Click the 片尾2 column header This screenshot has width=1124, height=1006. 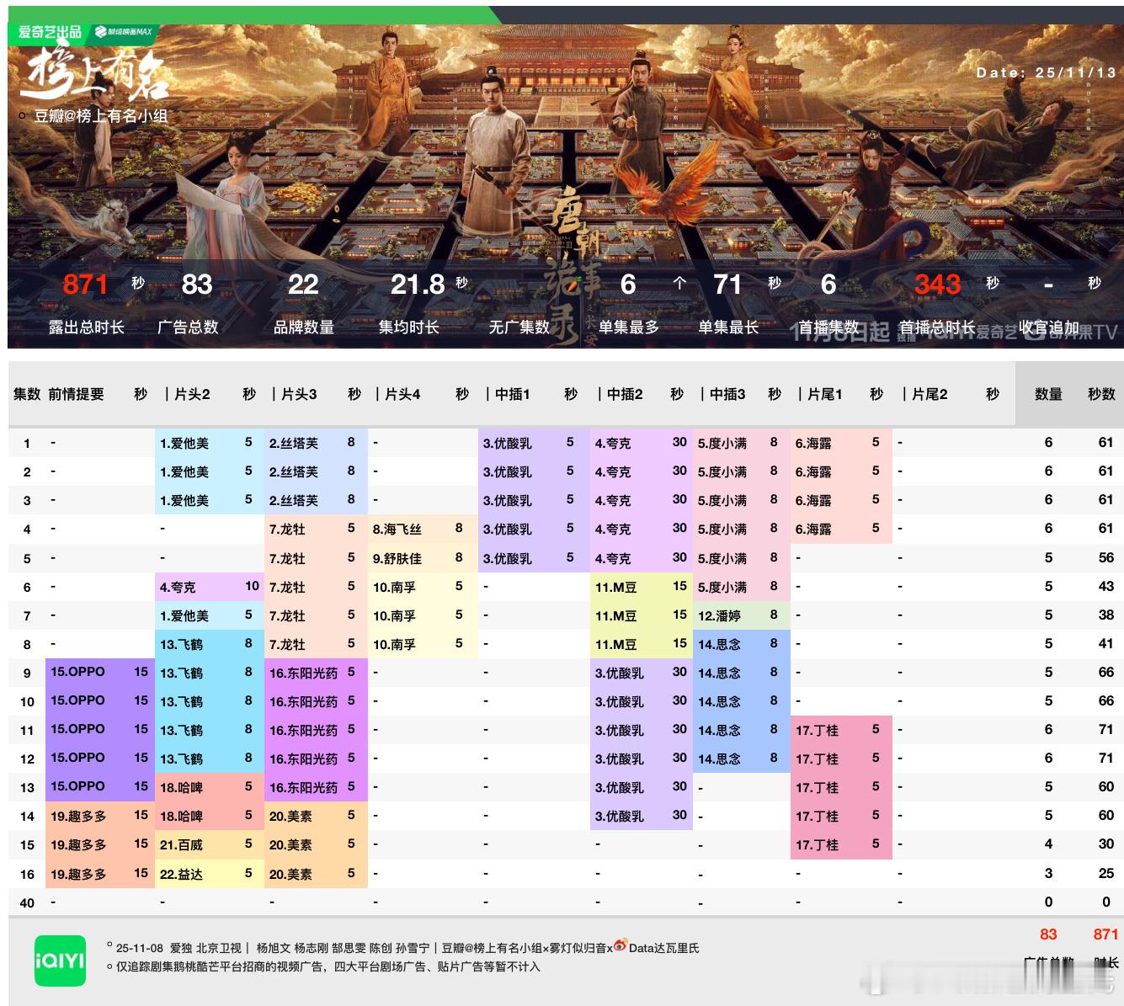[930, 394]
